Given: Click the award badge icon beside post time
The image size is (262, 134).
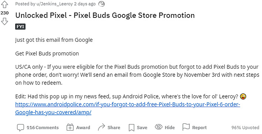Looking at the screenshot, I should (101, 4).
